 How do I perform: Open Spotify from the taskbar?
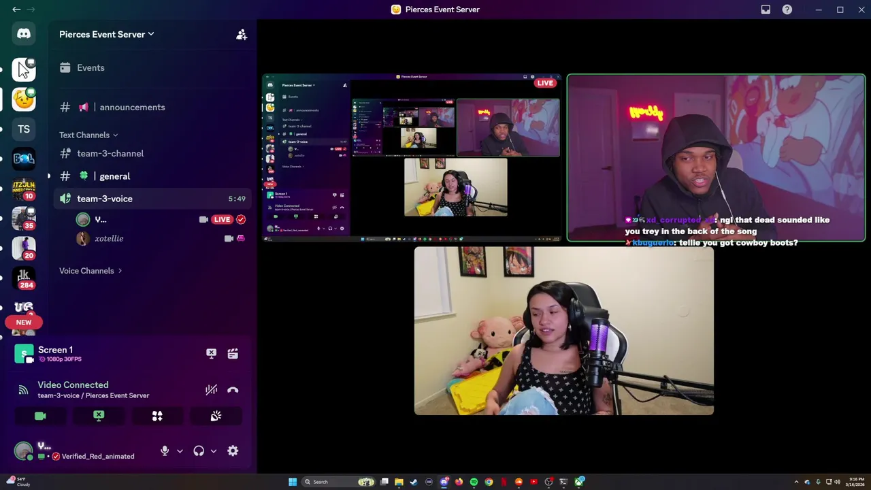[474, 482]
